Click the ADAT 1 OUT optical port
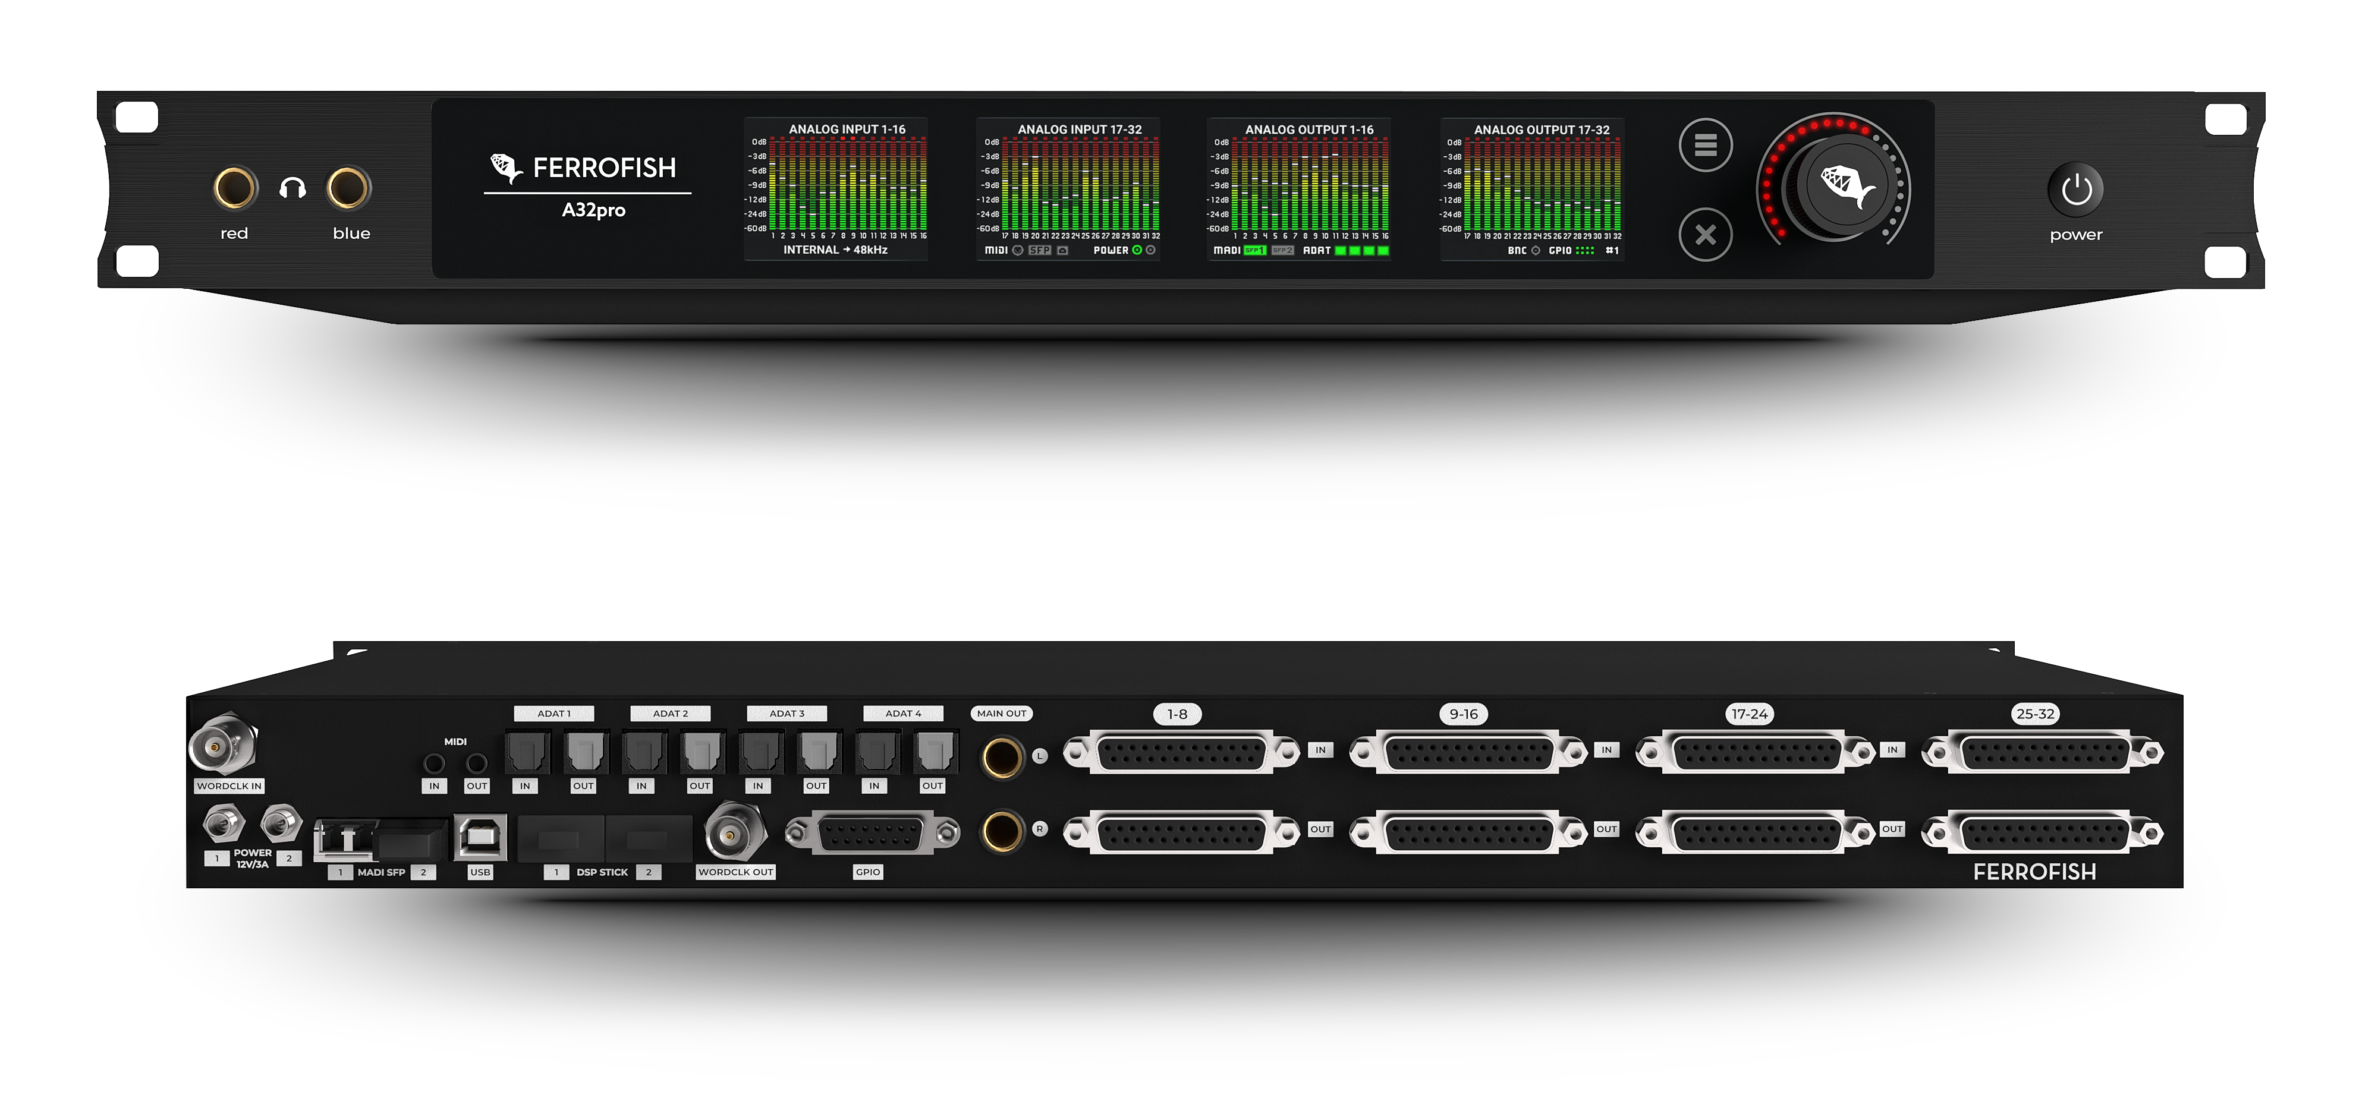2378x1101 pixels. pos(586,752)
